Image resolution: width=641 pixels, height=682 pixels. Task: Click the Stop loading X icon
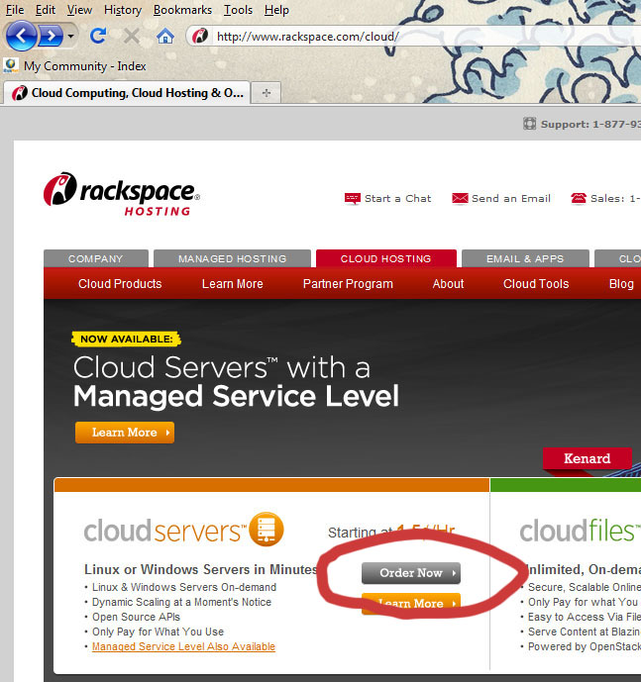point(131,36)
